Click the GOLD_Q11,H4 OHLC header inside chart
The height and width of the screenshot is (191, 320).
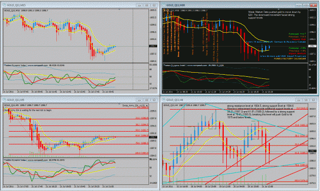[x=185, y=105]
